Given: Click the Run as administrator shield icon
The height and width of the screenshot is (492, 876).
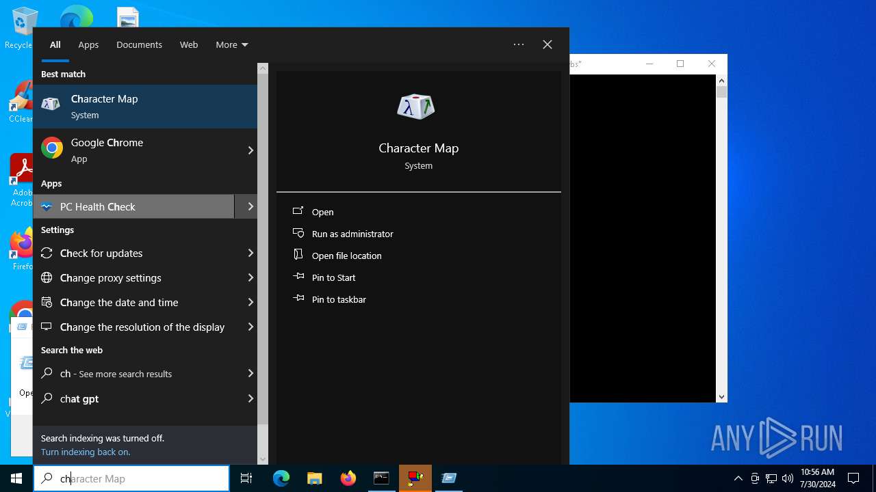Looking at the screenshot, I should 298,233.
